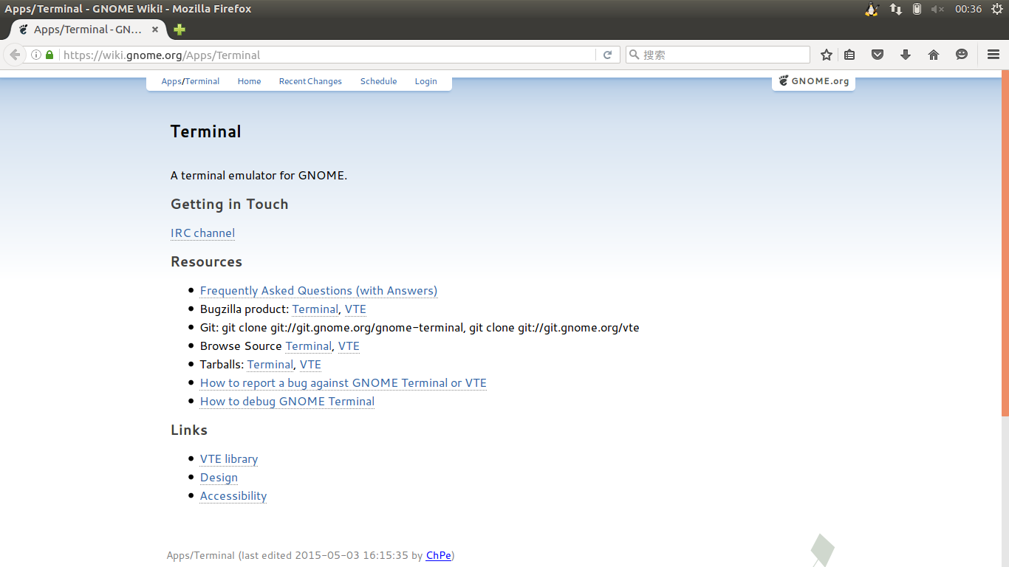Image resolution: width=1009 pixels, height=567 pixels.
Task: Save page to Pocket icon
Action: [878, 55]
